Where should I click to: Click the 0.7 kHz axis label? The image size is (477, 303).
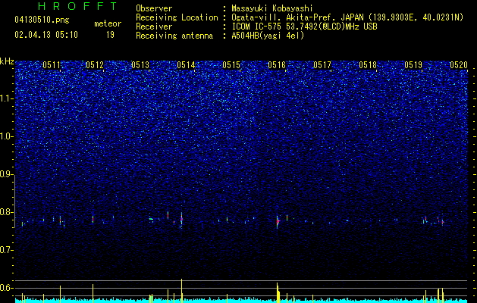pyautogui.click(x=7, y=250)
